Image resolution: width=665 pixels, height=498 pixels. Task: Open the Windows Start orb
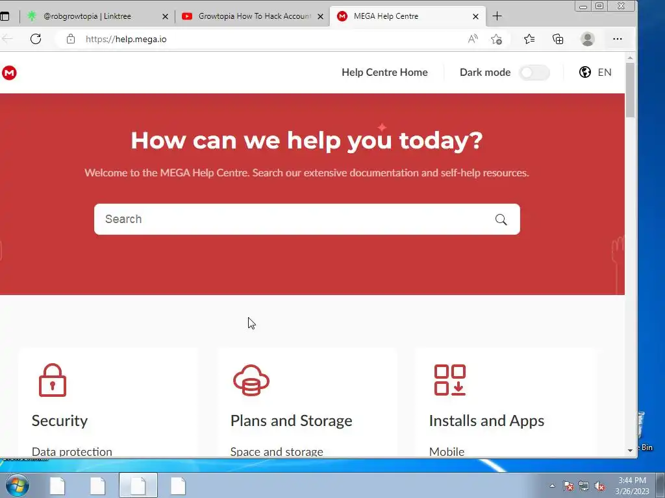pyautogui.click(x=17, y=485)
